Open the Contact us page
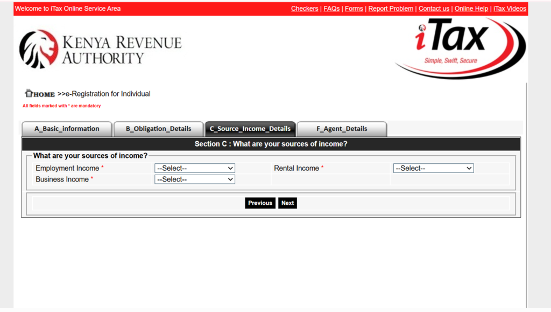This screenshot has width=551, height=312. click(434, 8)
